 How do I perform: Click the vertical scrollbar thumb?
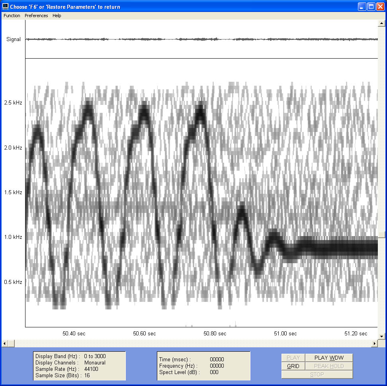[381, 235]
